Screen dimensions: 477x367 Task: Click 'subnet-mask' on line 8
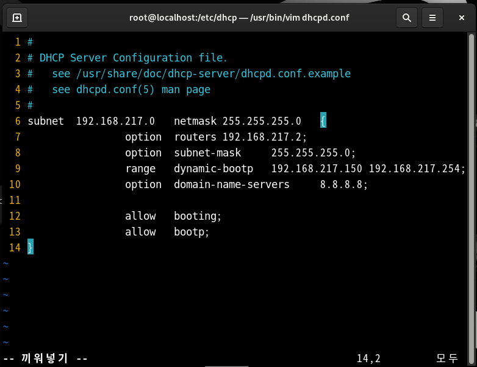(207, 153)
